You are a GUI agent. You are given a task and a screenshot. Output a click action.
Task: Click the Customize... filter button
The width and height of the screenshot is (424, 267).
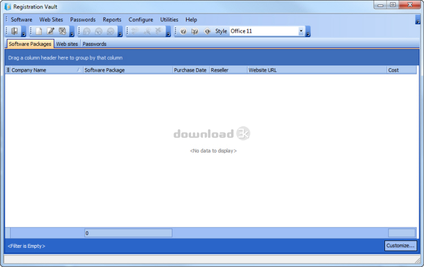(x=400, y=246)
